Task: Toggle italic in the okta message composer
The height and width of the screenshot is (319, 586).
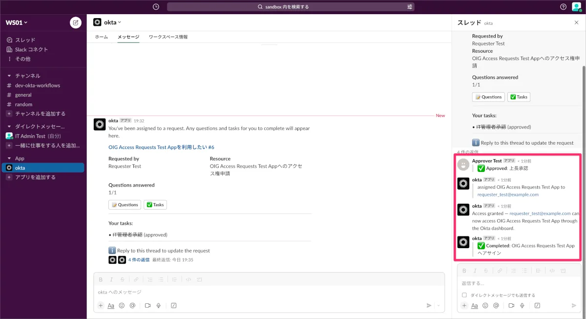Action: point(111,279)
